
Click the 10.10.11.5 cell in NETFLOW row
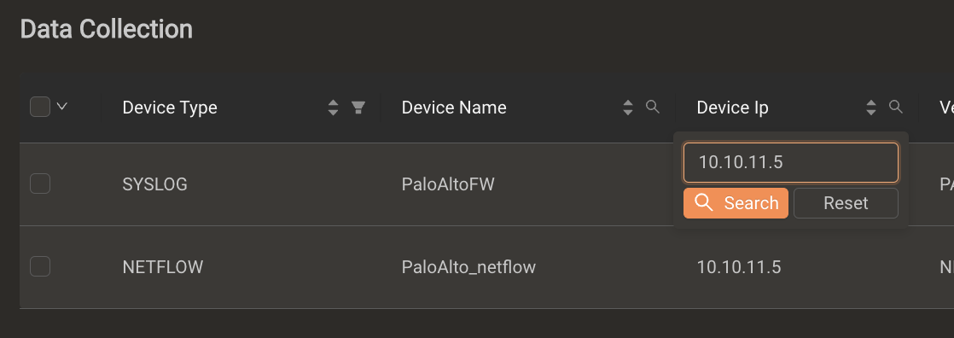[739, 267]
